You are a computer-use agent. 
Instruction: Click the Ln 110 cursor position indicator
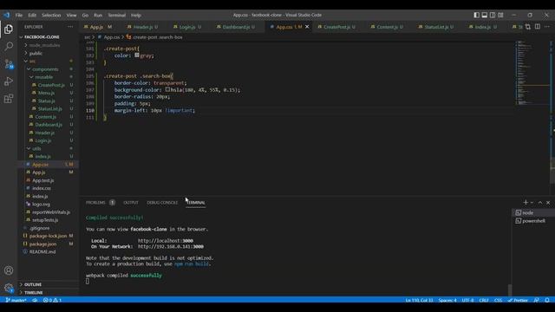pos(419,300)
